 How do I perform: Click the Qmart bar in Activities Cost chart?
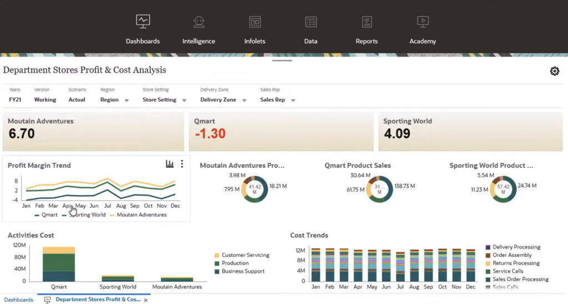point(59,264)
